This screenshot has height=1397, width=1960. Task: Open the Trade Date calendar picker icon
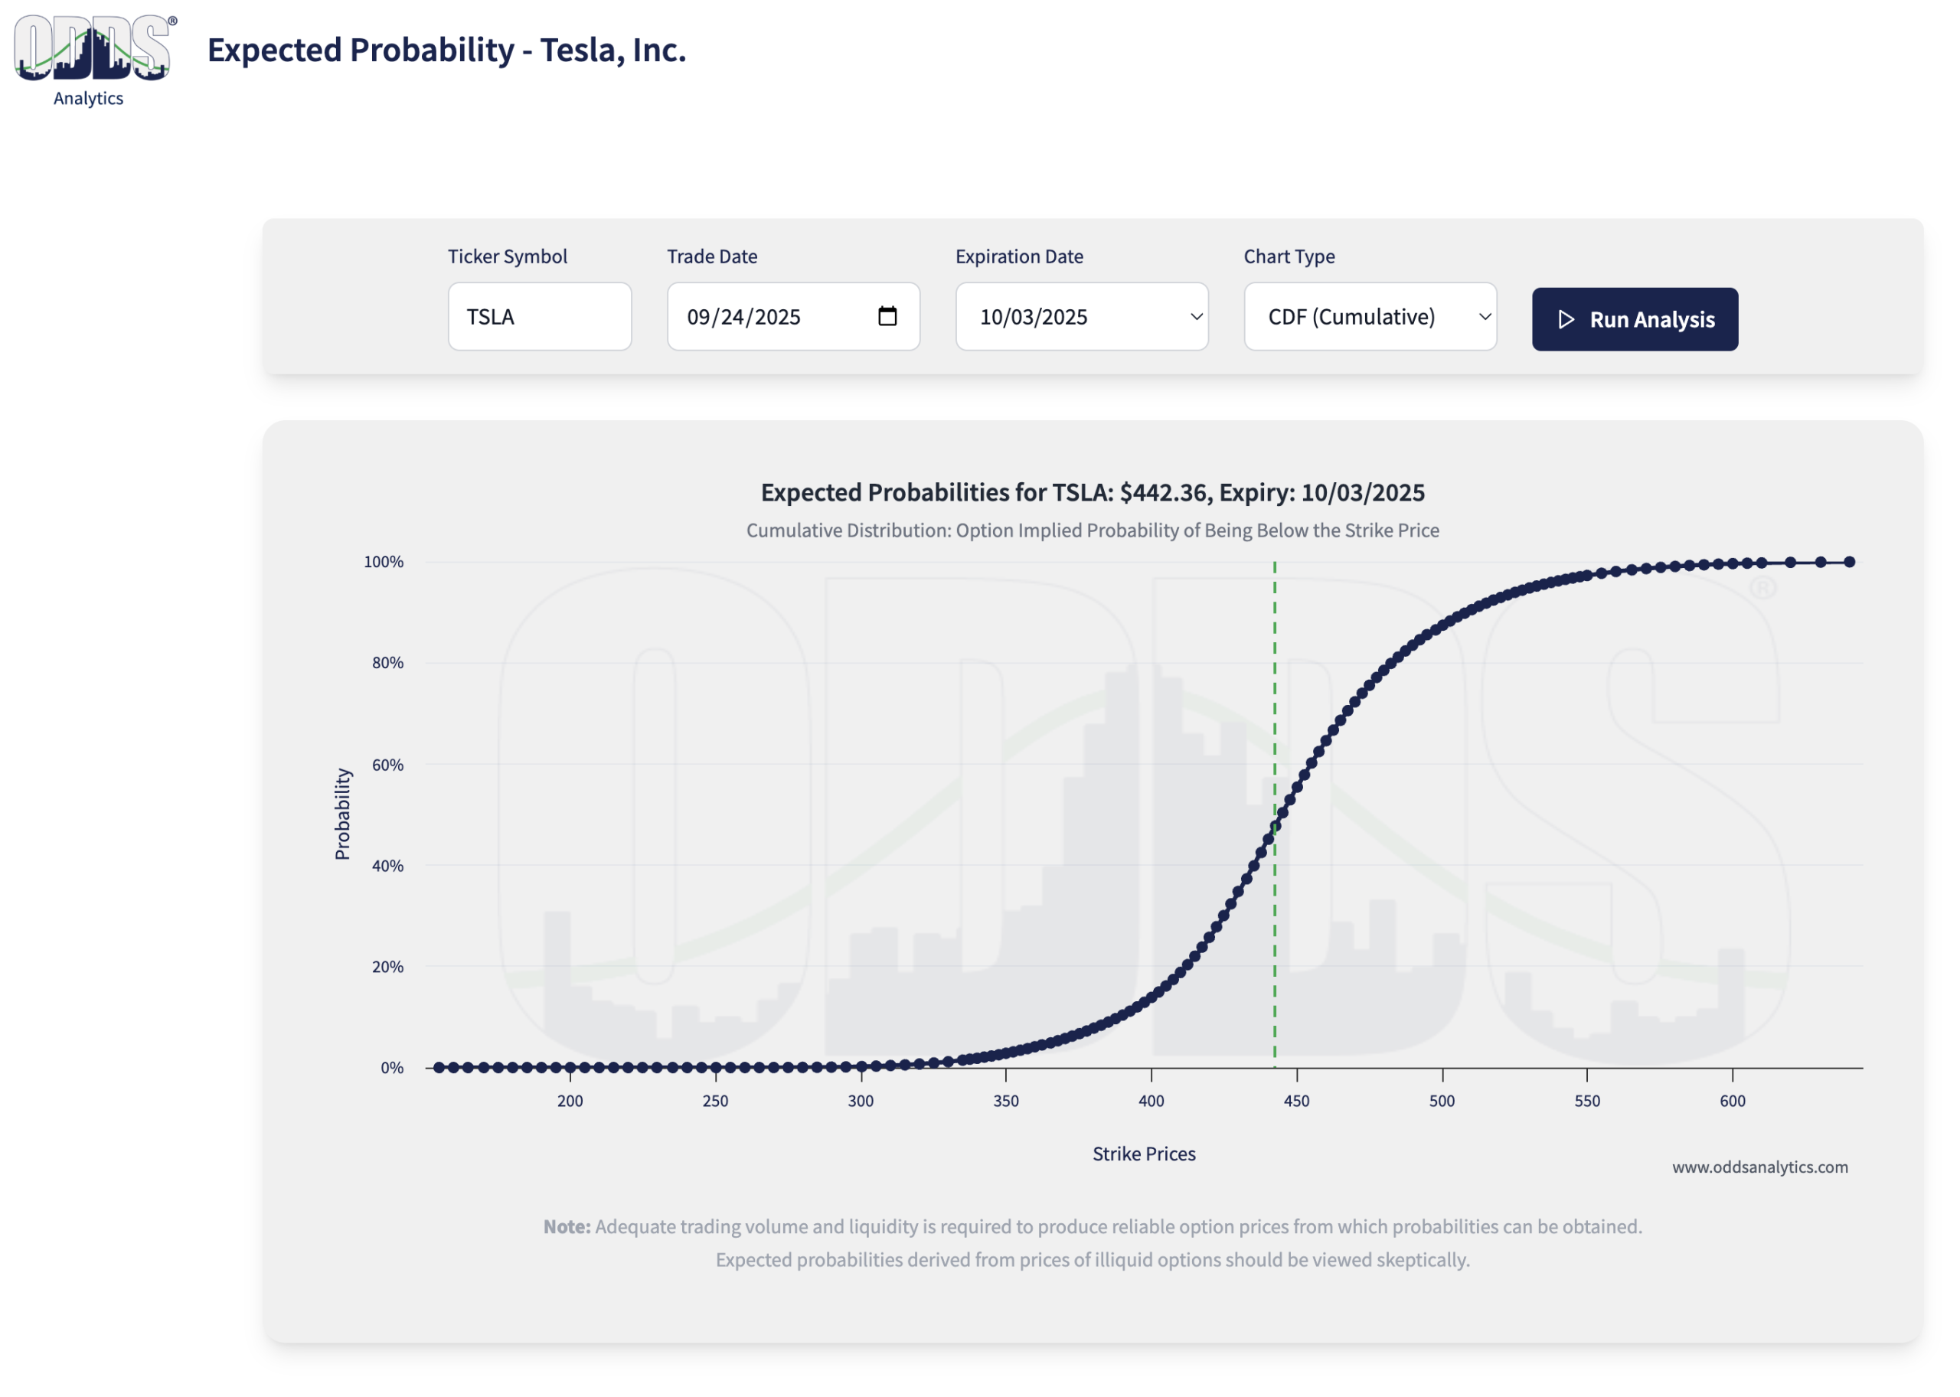(887, 317)
